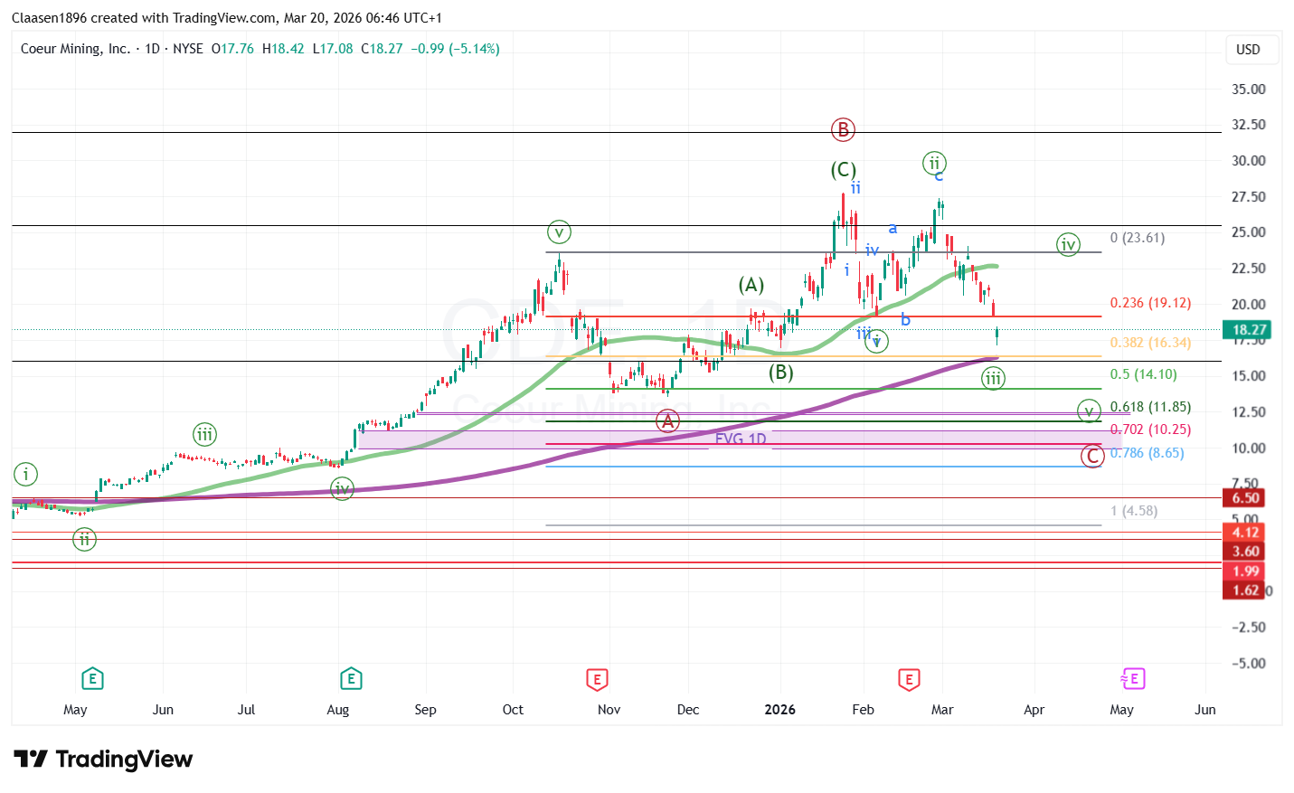Viewport: 1294px width, 793px height.
Task: Click the Apr label on the time axis
Action: point(1034,710)
